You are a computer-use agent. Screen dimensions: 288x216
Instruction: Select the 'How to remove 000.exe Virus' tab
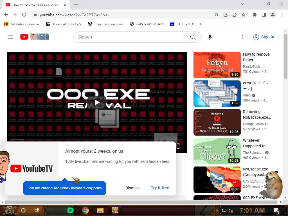click(35, 5)
